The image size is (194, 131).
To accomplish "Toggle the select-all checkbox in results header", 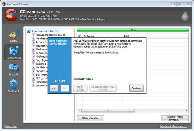I will pyautogui.click(x=79, y=36).
